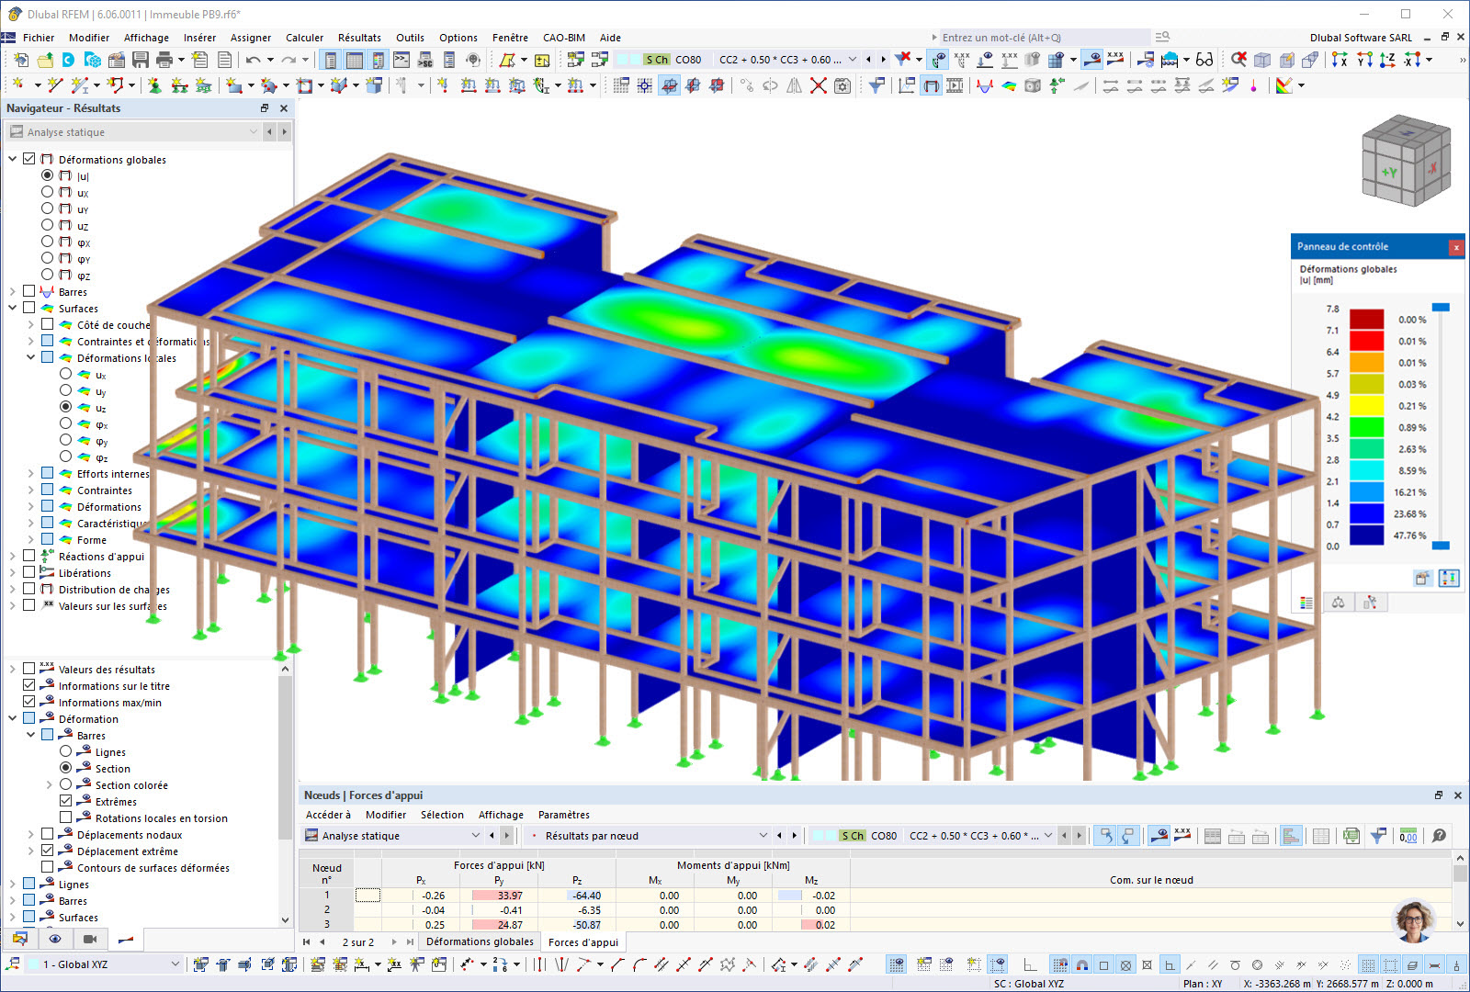
Task: Click the eye icon at bottom of Navigator
Action: 53,939
